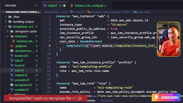The height and width of the screenshot is (103, 183).
Task: Click "ec2-templating-role" string
Action: tap(115, 88)
